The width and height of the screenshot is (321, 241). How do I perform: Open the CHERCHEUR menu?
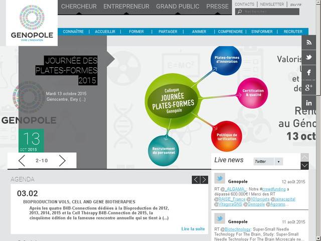point(79,7)
